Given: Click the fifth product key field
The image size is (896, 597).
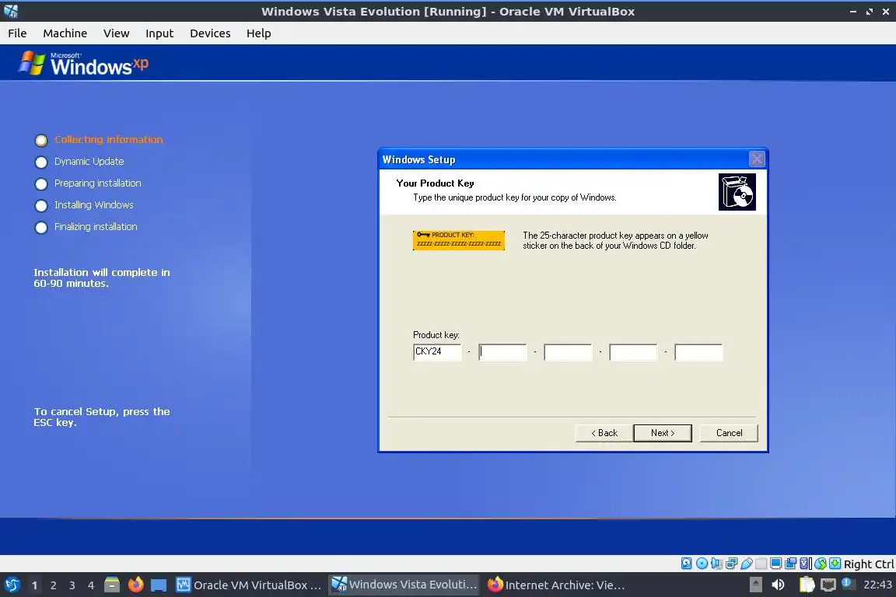Looking at the screenshot, I should pyautogui.click(x=698, y=352).
